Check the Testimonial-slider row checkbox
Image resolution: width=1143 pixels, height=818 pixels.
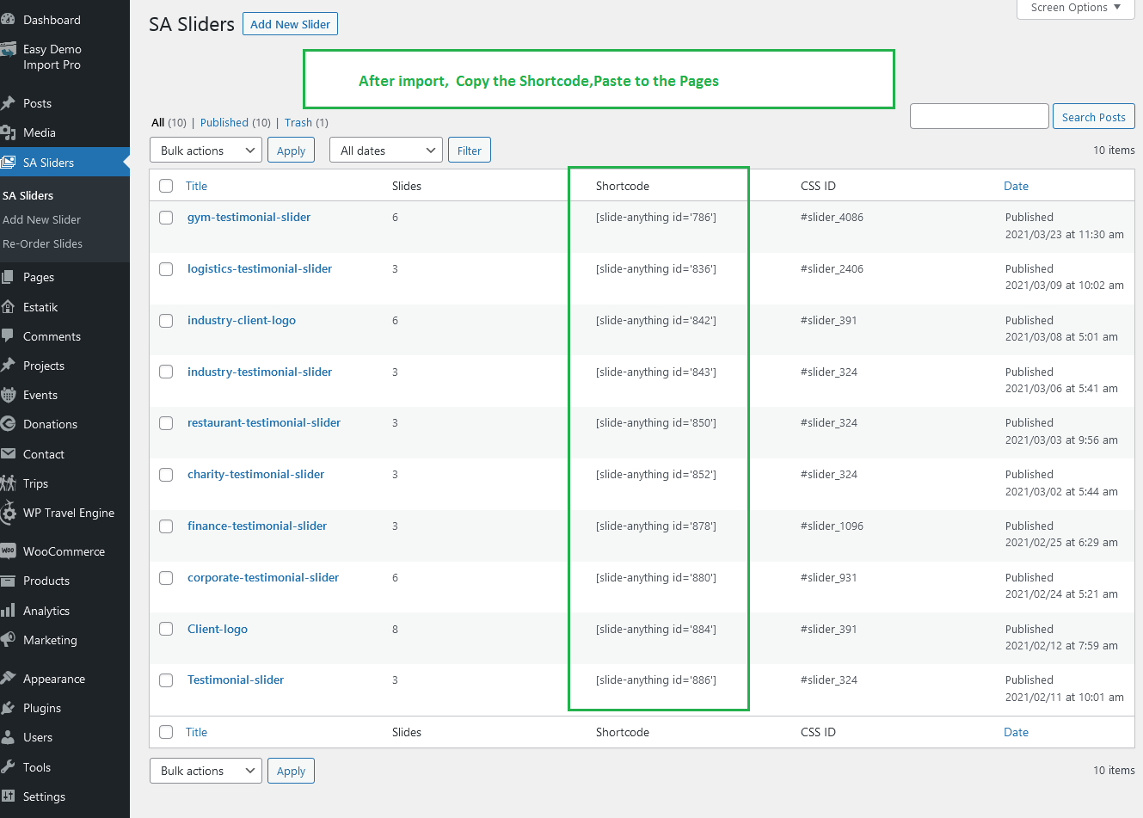(x=166, y=680)
